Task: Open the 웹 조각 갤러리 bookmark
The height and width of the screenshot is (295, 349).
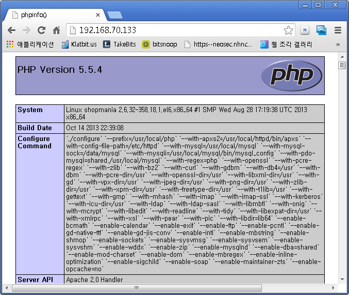Action: coord(286,44)
